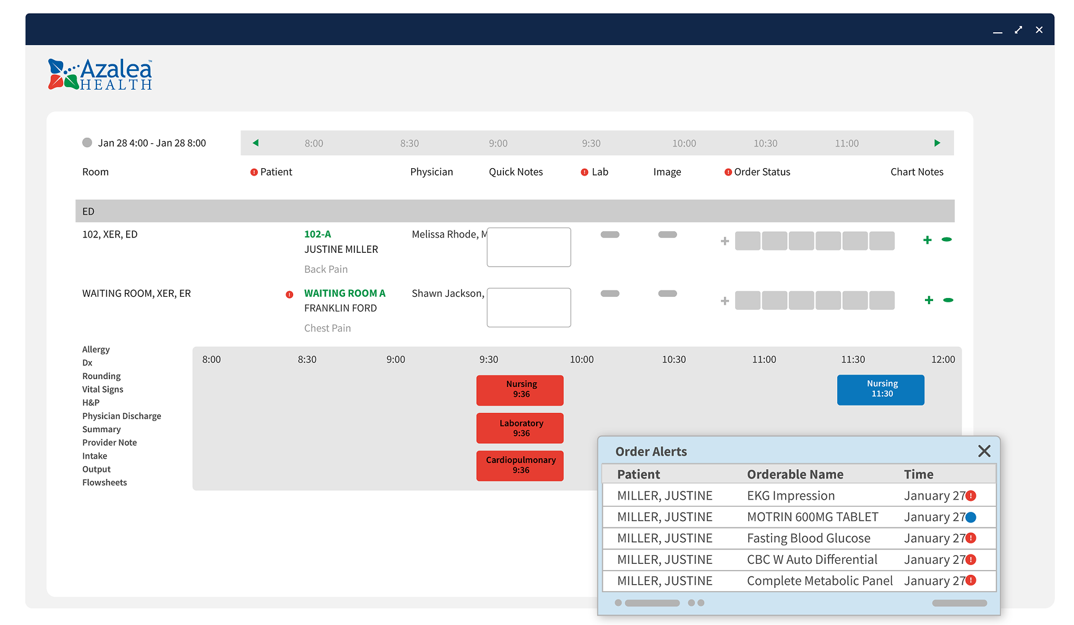Screen dimensions: 1074x625
Task: Click blue status dot on MOTRIN row
Action: click(971, 517)
